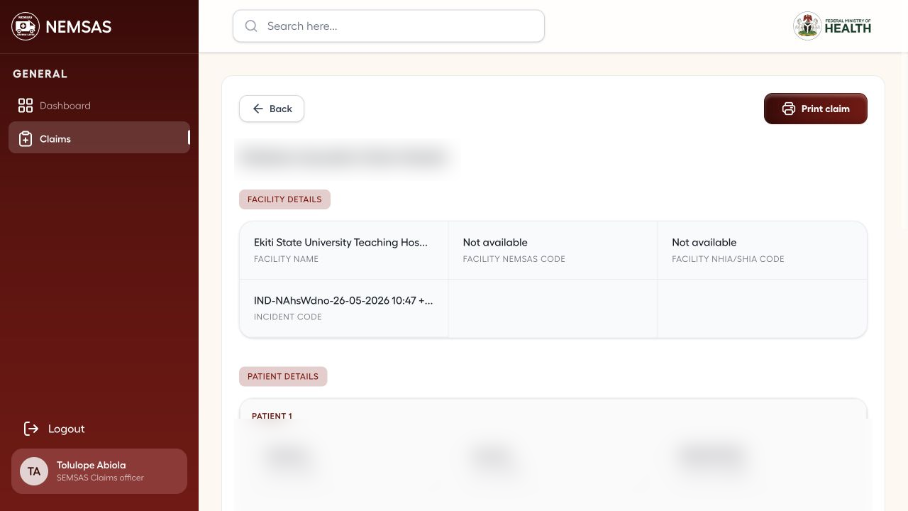The height and width of the screenshot is (511, 908).
Task: Click the search magnifier icon
Action: (x=251, y=26)
